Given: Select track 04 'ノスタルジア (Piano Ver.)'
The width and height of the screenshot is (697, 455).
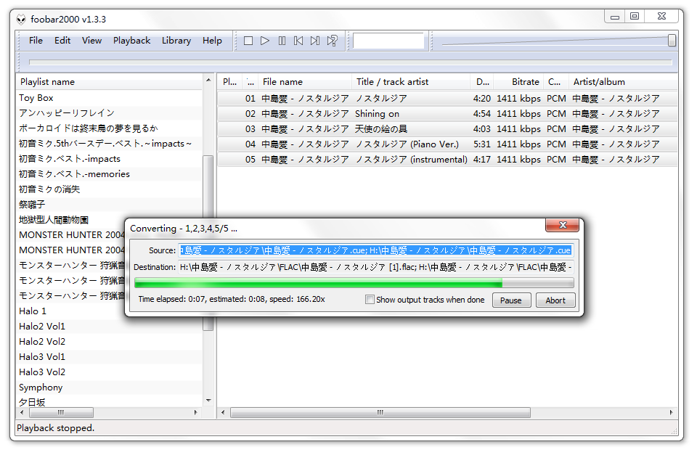Looking at the screenshot, I should [x=447, y=144].
